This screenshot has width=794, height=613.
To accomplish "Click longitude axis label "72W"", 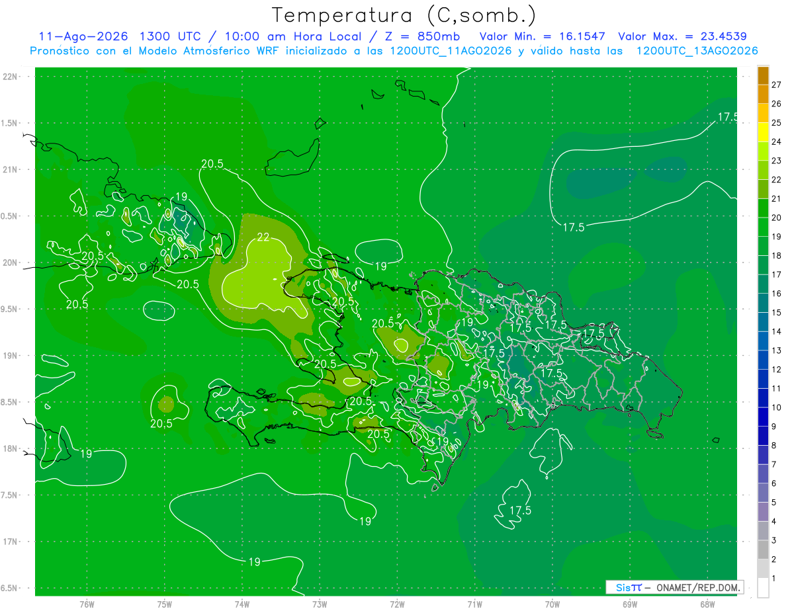I will click(397, 604).
